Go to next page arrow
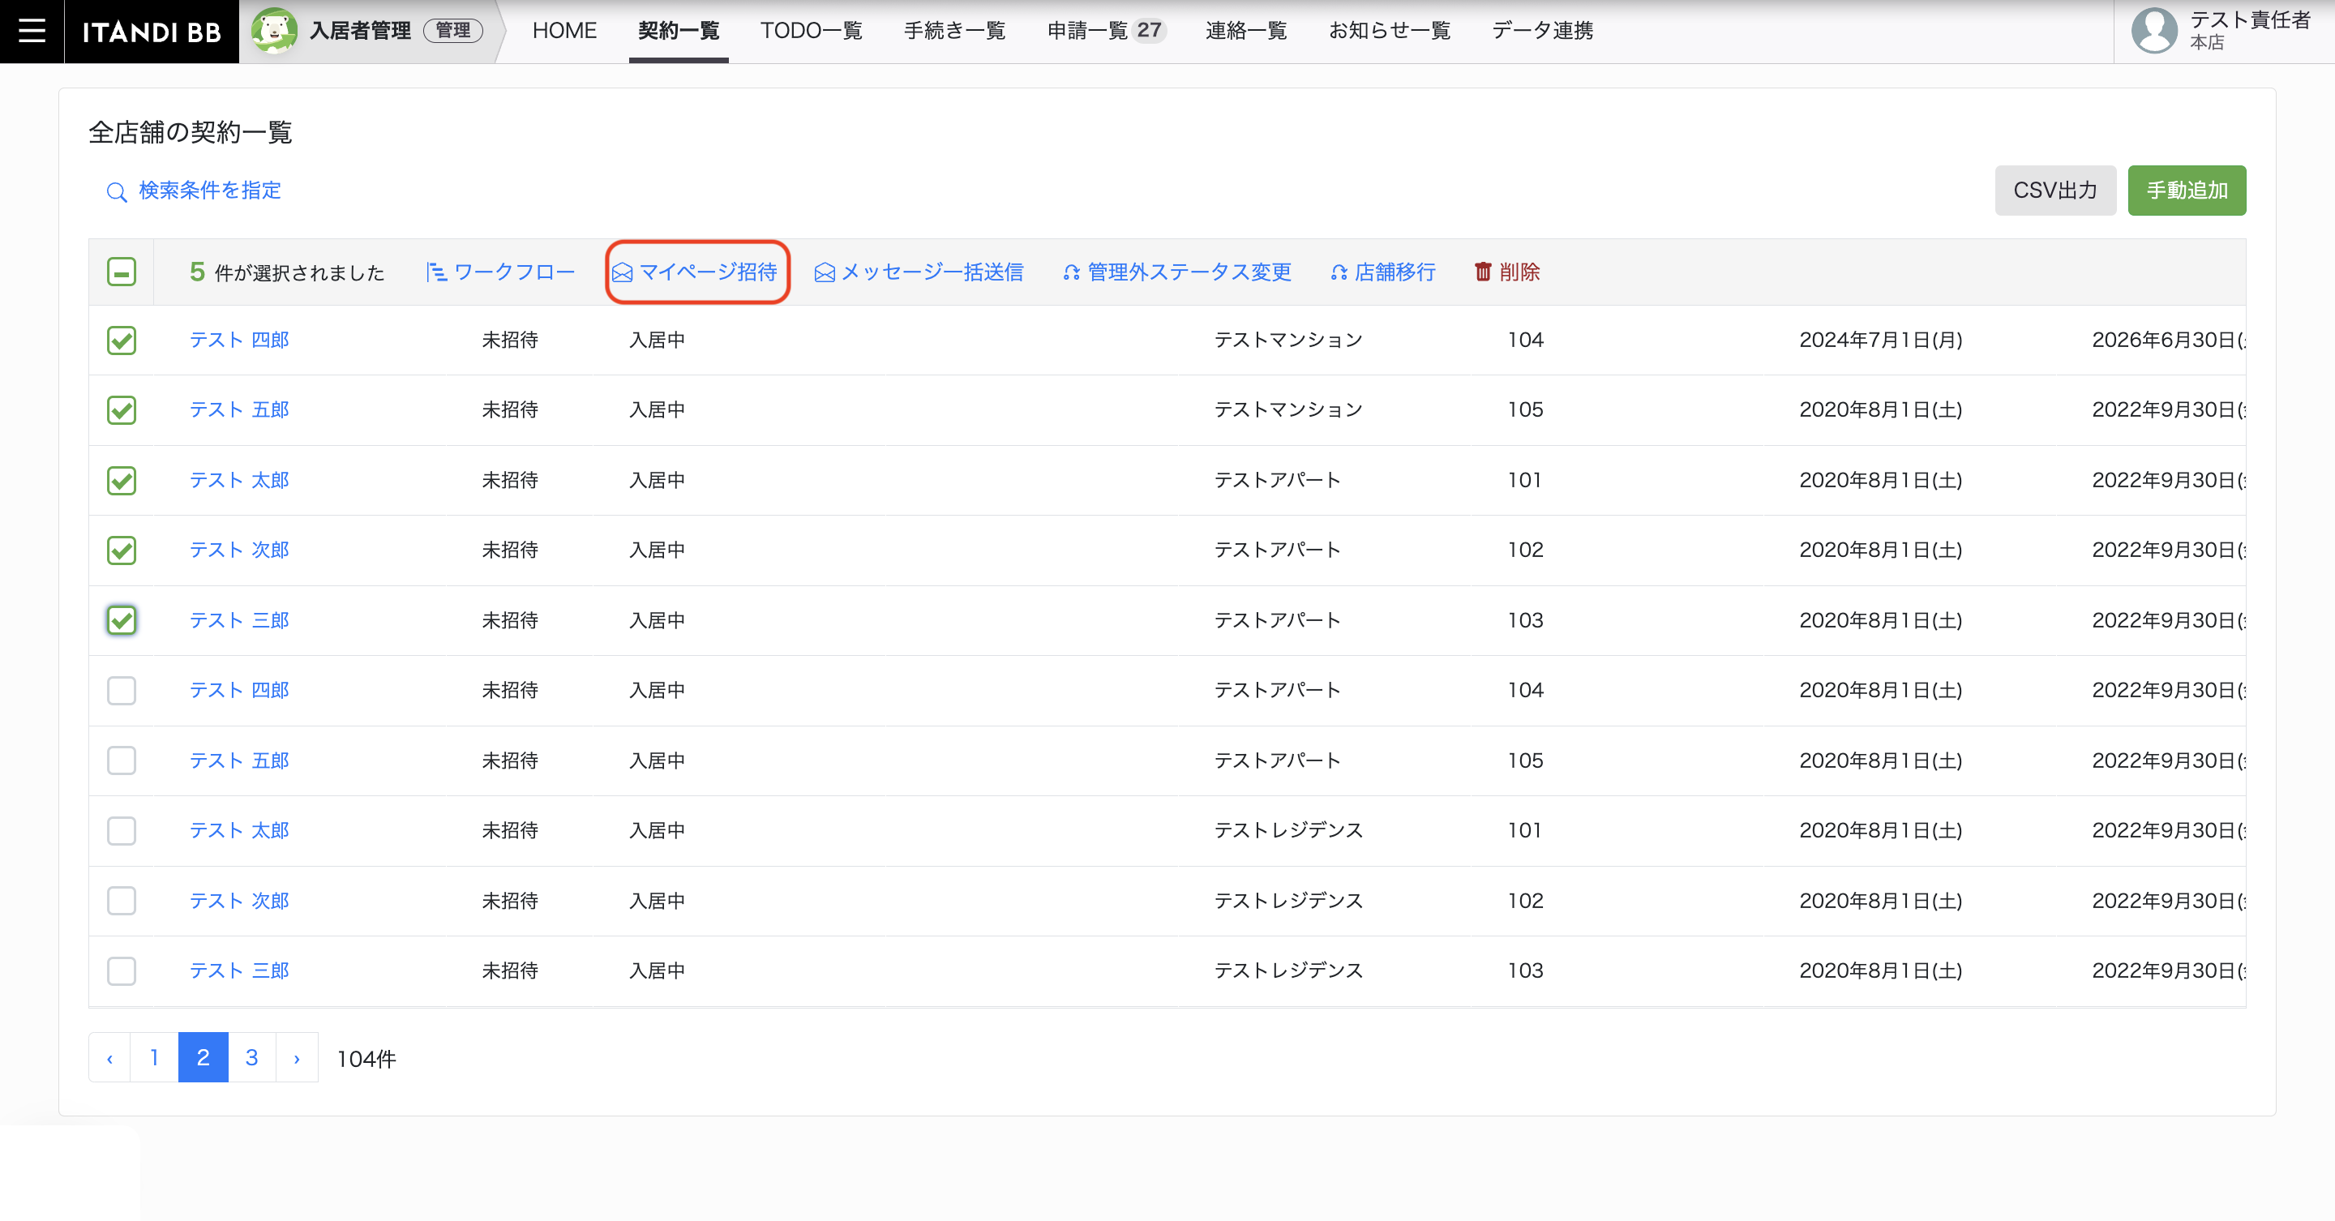The image size is (2335, 1221). 297,1058
